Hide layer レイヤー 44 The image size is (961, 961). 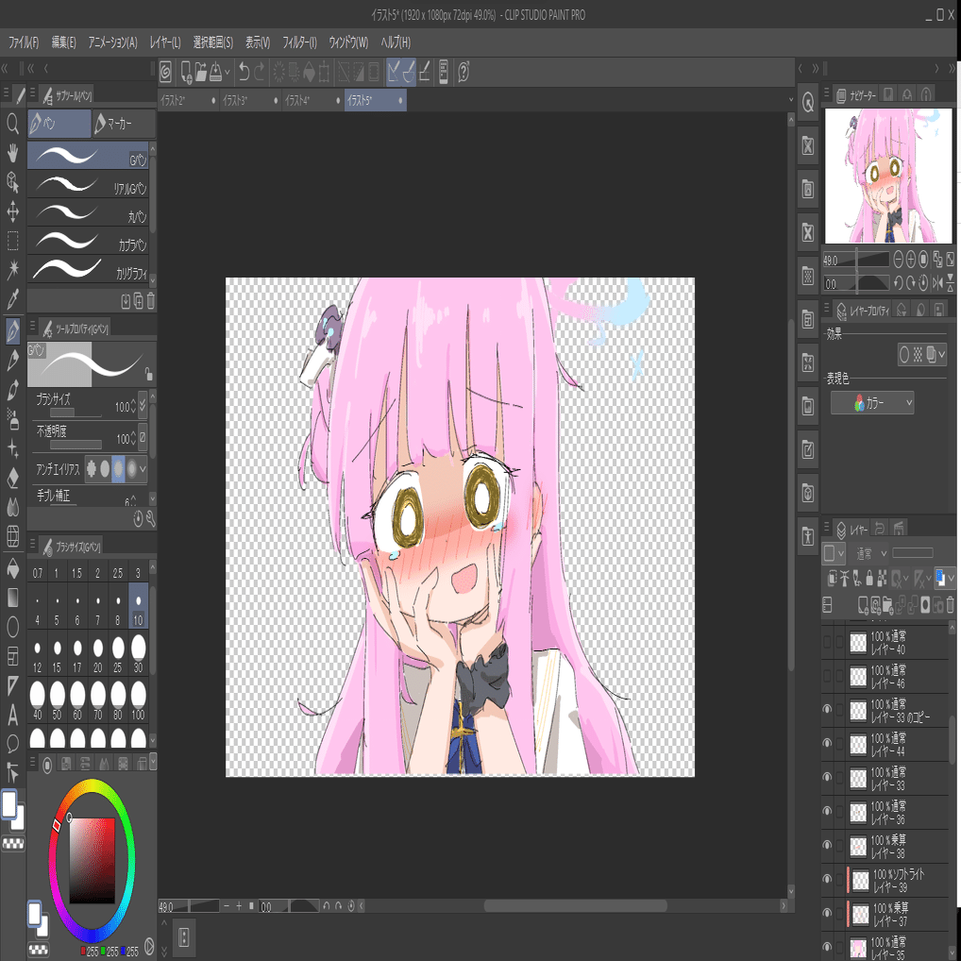827,744
